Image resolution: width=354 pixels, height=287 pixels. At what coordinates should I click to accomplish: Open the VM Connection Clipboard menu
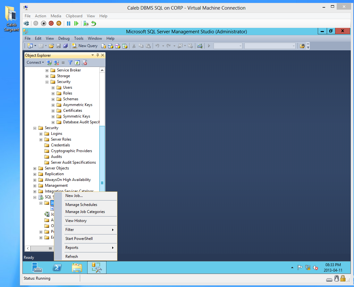click(74, 16)
